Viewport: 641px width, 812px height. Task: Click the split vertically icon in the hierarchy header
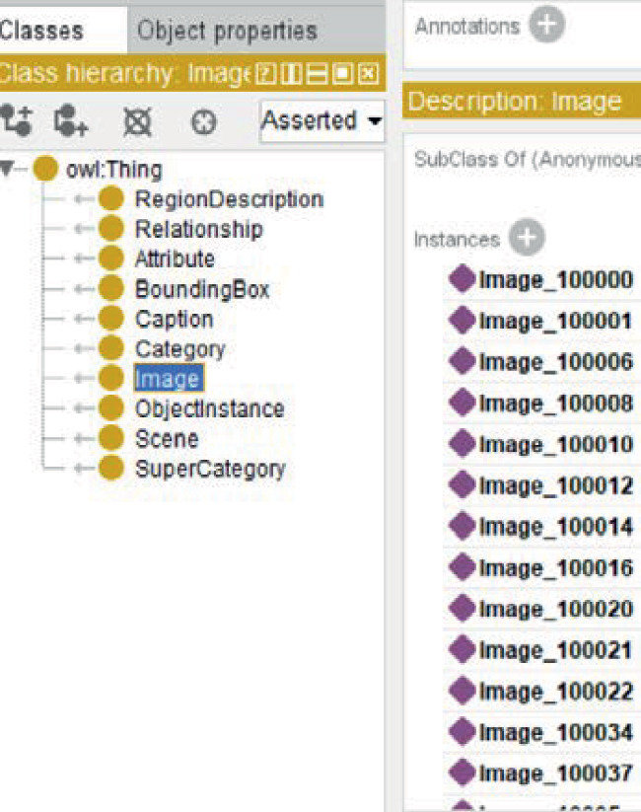click(x=291, y=74)
